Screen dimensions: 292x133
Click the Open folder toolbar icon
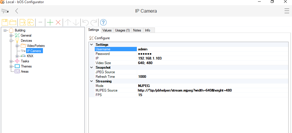click(13, 22)
